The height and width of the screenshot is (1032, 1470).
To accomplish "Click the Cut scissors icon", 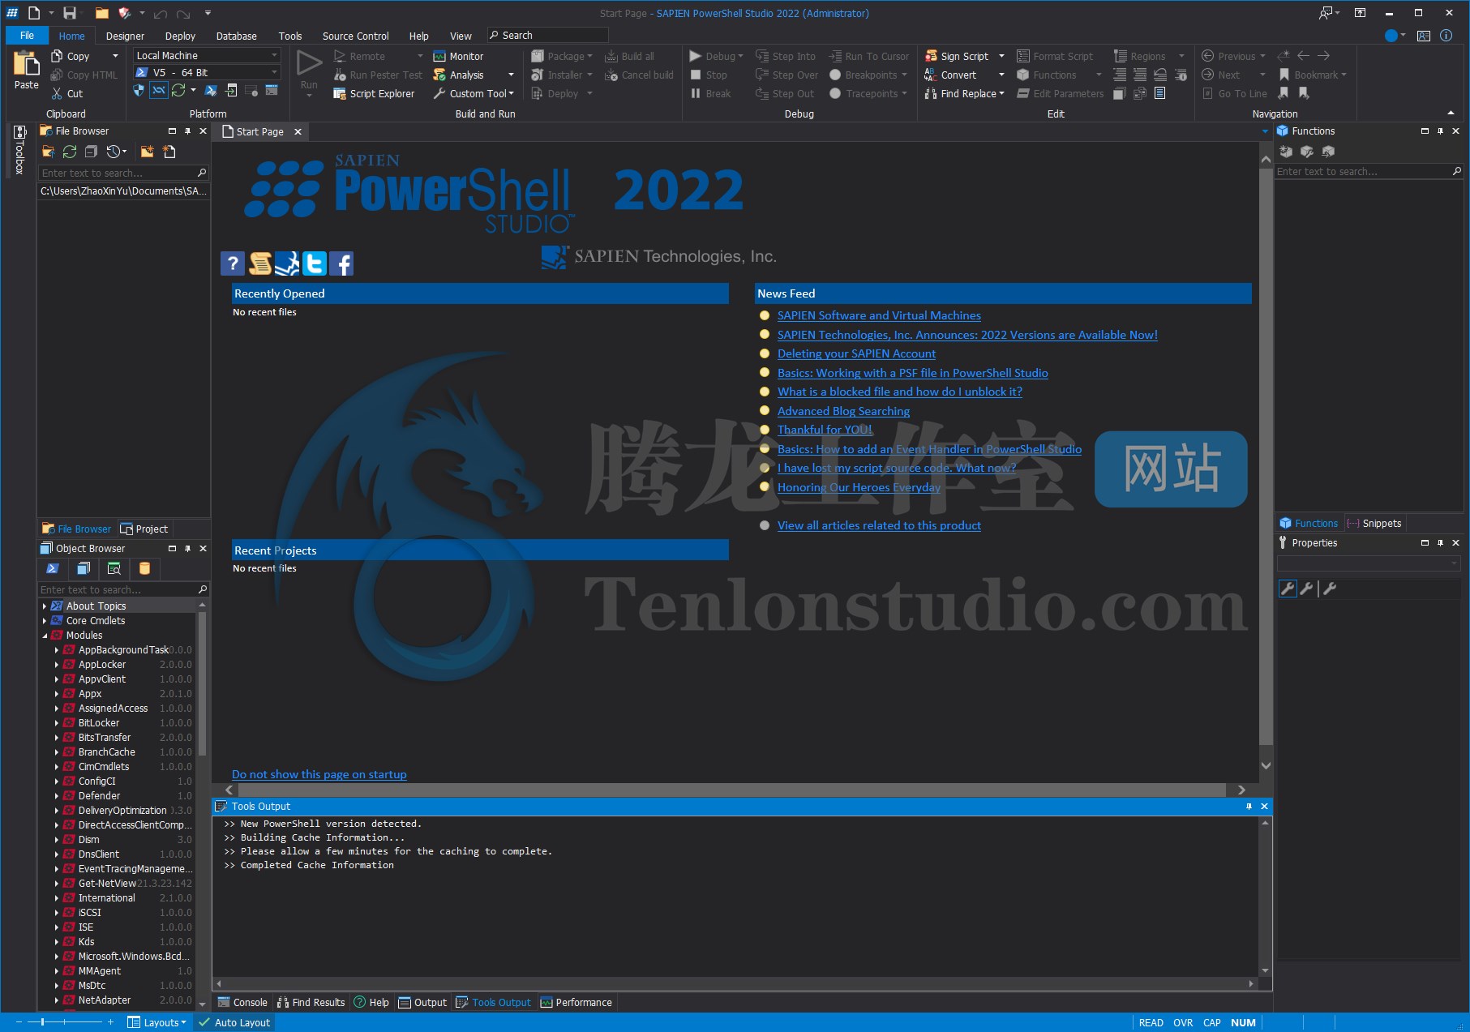I will click(57, 93).
